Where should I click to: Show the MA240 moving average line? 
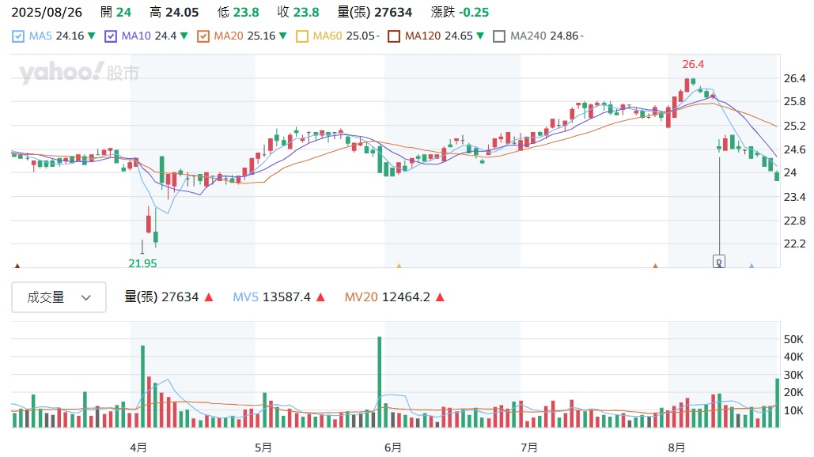498,36
